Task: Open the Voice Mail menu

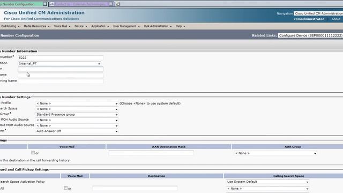Action: coord(62,26)
